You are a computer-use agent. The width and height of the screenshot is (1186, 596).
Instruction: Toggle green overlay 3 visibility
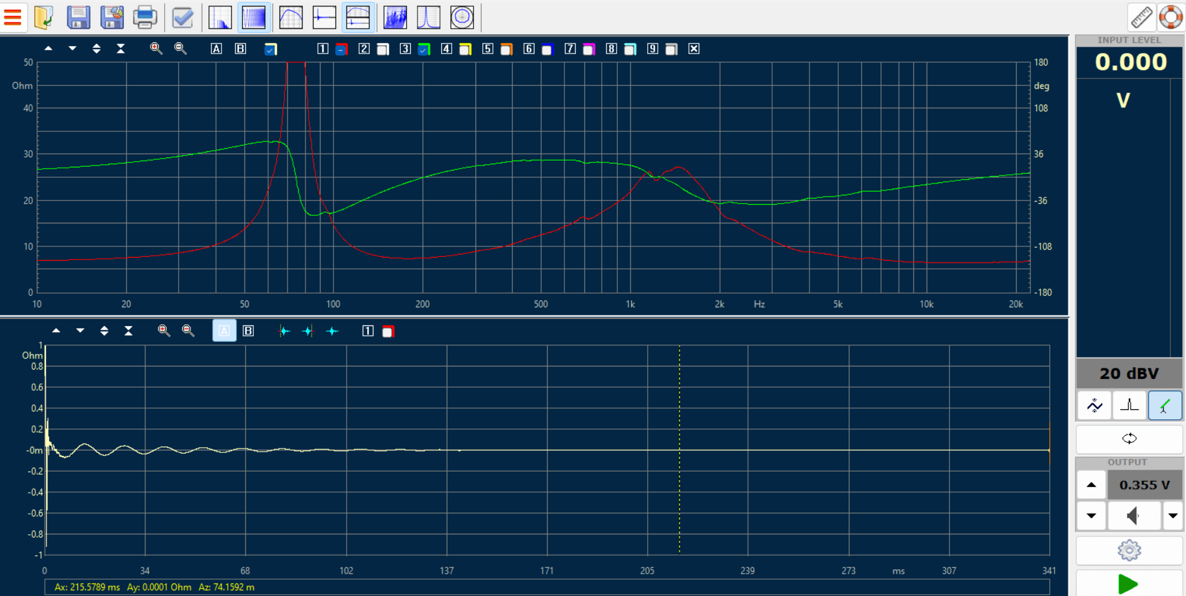424,49
